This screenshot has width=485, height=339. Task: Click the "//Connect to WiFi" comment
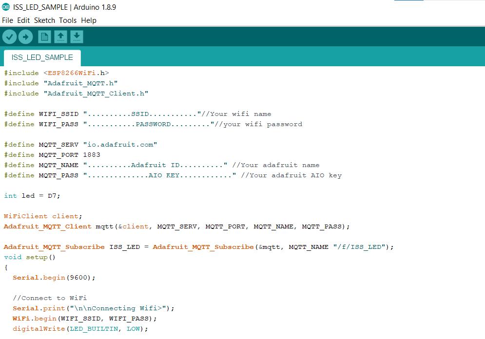[x=50, y=298]
